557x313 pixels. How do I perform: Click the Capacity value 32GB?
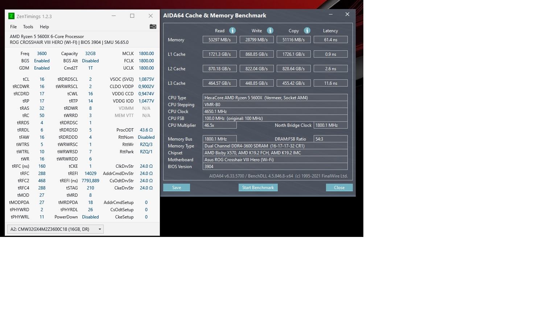click(x=90, y=53)
